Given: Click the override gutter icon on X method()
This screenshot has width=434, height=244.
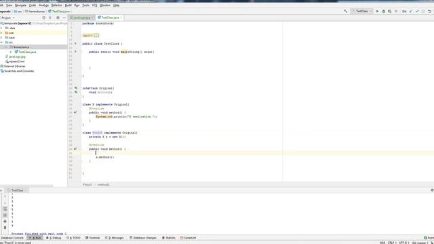Looking at the screenshot, I should click(x=75, y=113).
